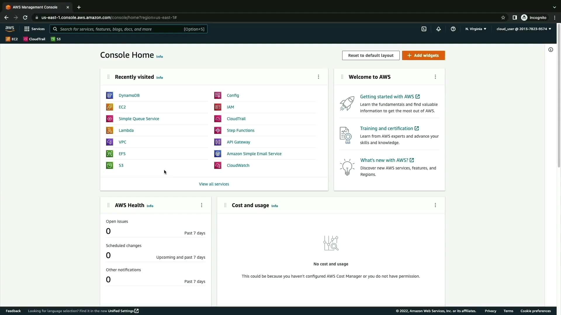Open the CloudShell terminal icon
Screen dimensions: 561x315
[424, 29]
